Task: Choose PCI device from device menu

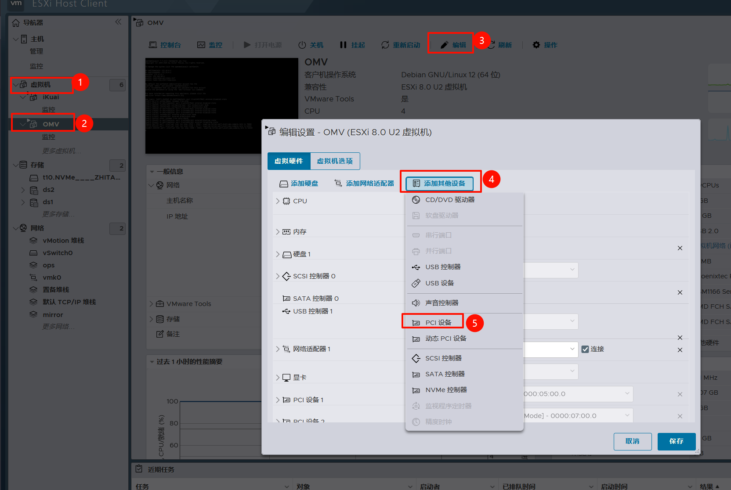Action: pos(464,323)
